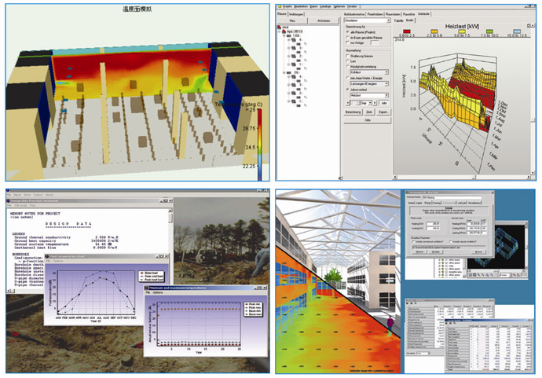Click the second toolbar icon in the front results table

click(x=450, y=323)
